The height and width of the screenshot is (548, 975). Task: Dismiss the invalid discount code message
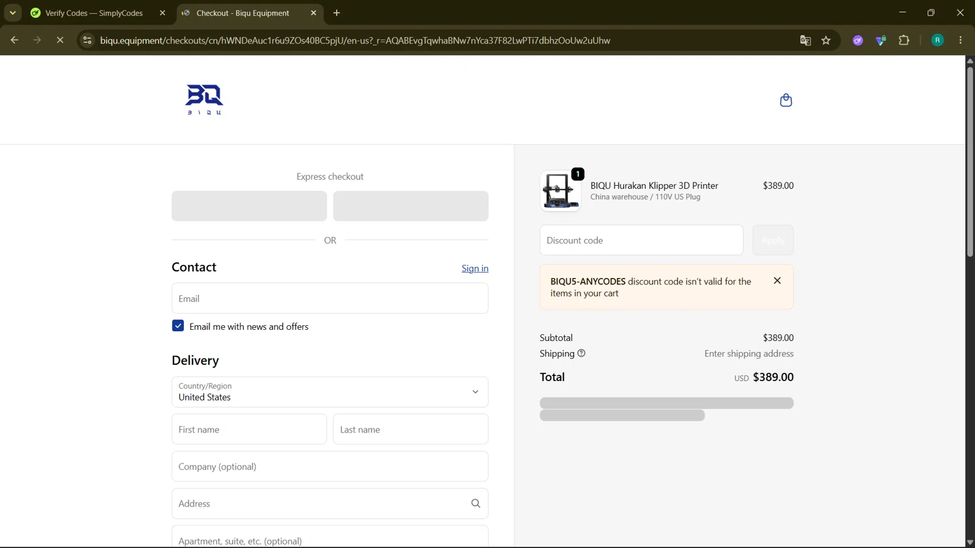(x=777, y=280)
